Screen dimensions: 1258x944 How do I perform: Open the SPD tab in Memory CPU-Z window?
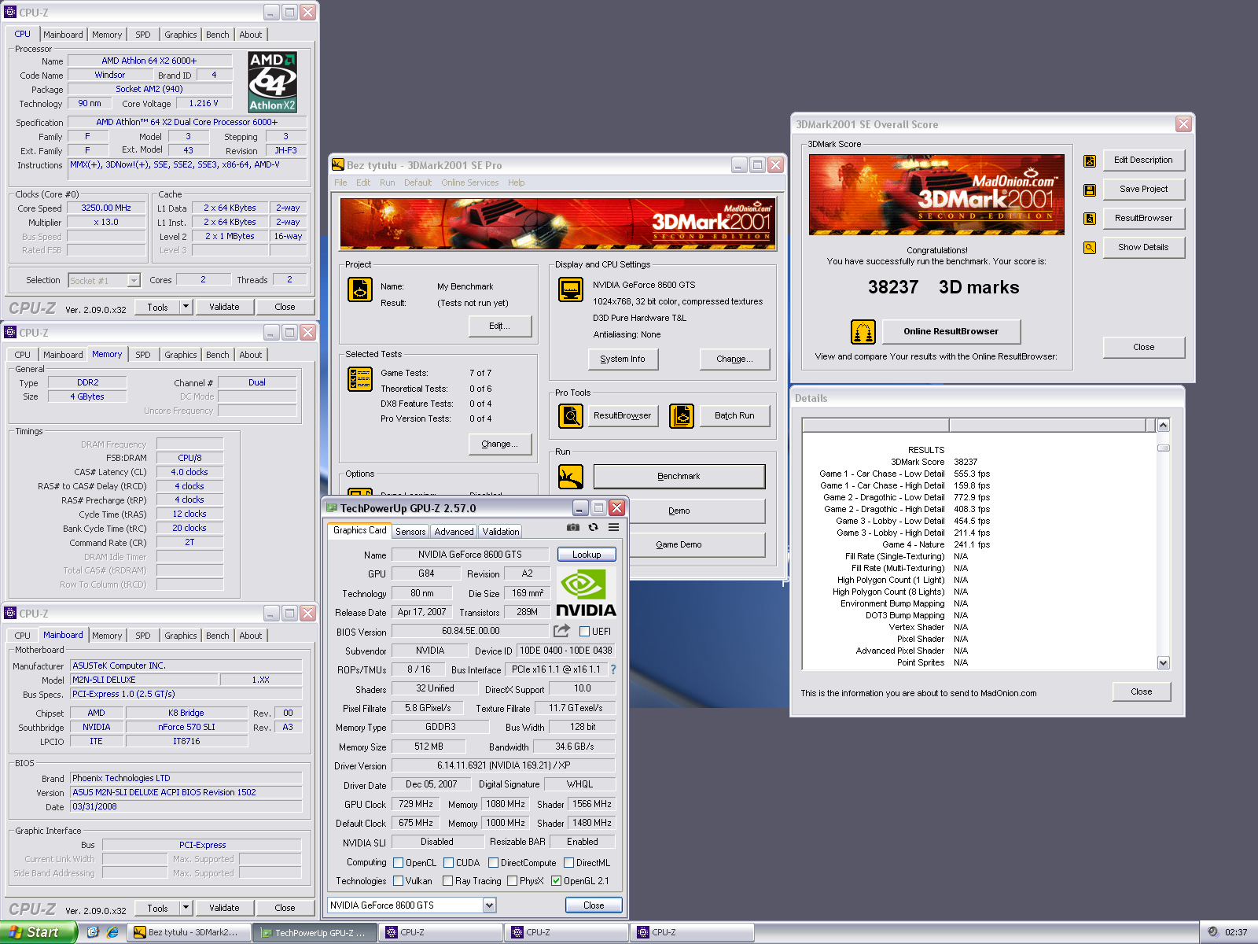[x=142, y=355]
